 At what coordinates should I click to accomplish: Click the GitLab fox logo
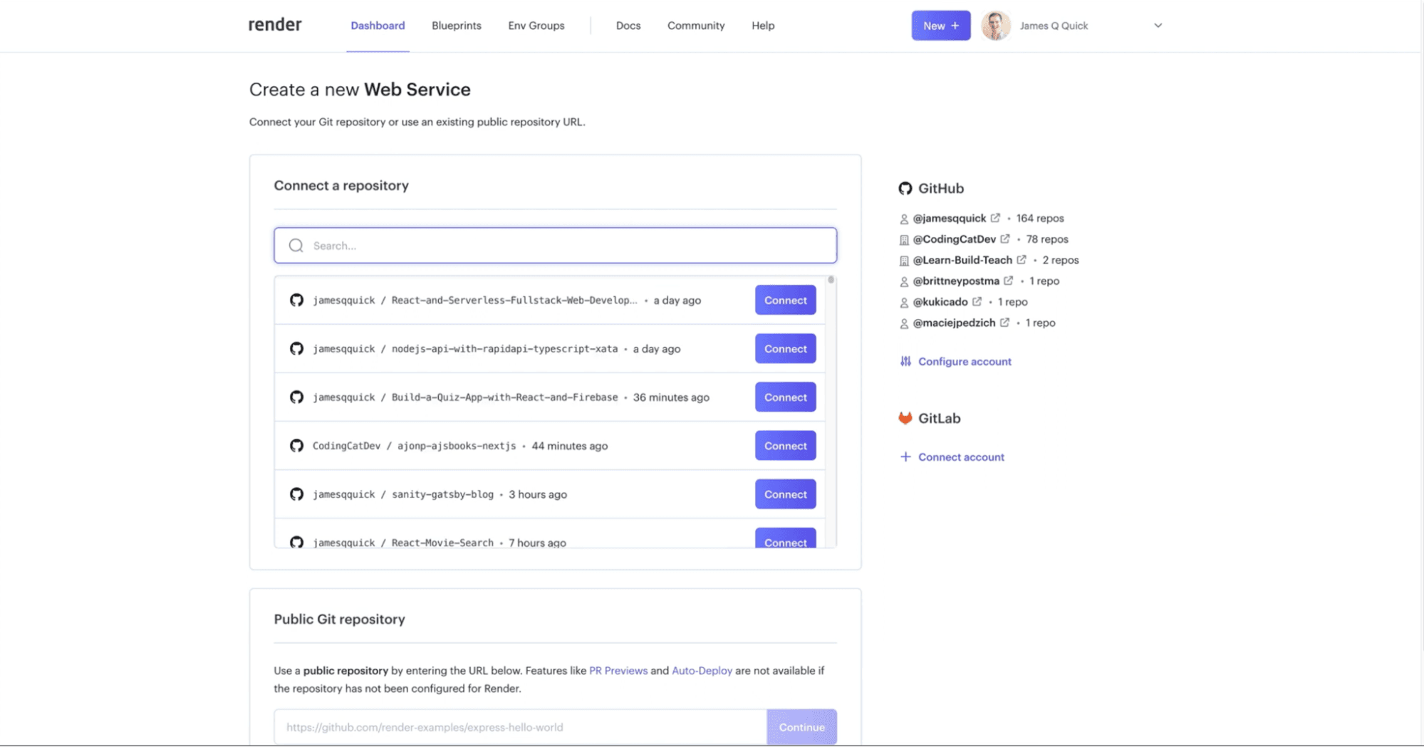pyautogui.click(x=905, y=418)
